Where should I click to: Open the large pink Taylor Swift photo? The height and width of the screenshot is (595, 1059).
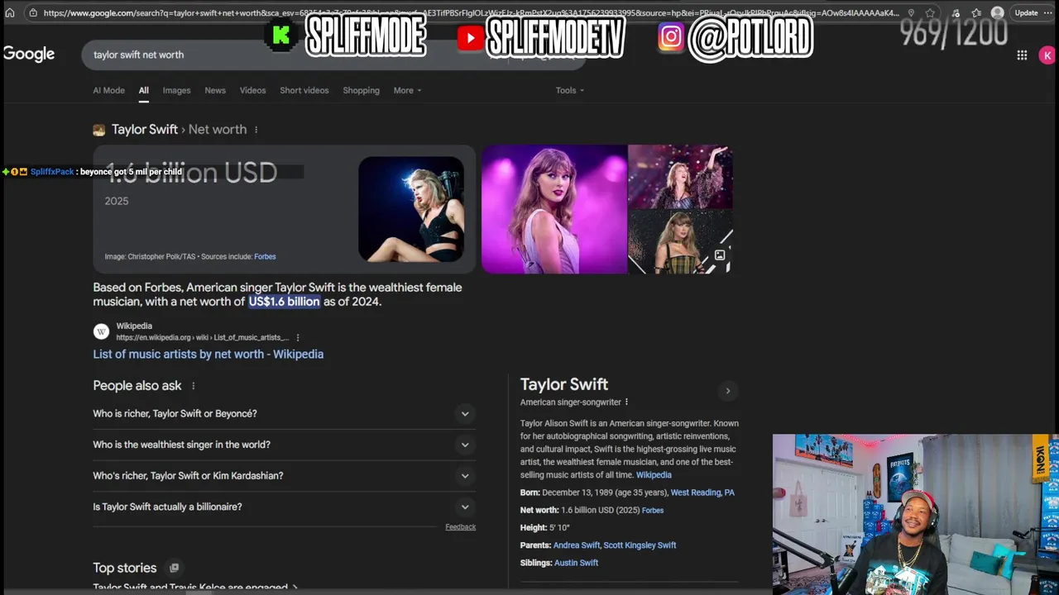554,209
